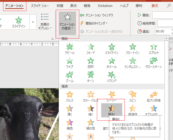This screenshot has height=140, width=173.
Task: Open the アニメーションの追加 dropdown
Action: (x=67, y=23)
